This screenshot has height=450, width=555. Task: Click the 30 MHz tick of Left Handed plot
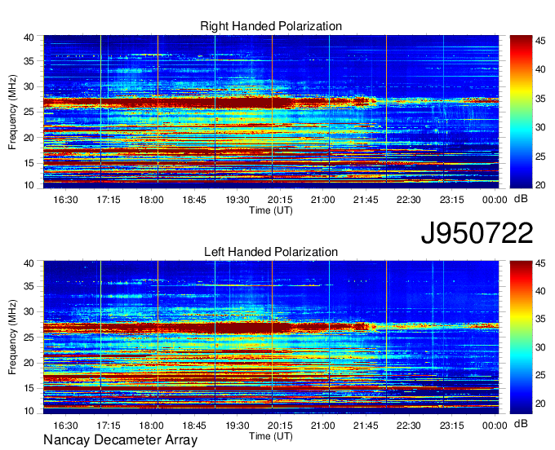(29, 311)
